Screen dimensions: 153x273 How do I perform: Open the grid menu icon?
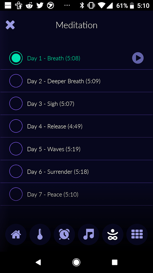click(137, 234)
